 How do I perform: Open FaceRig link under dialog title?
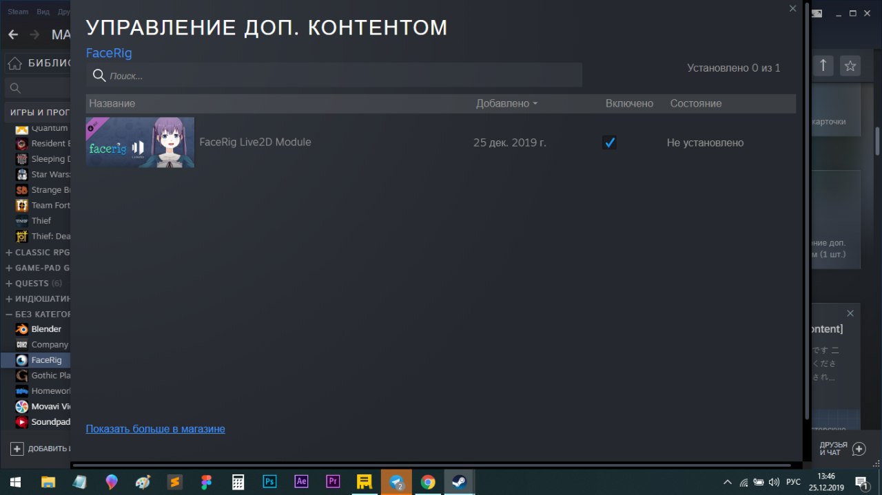click(x=109, y=52)
